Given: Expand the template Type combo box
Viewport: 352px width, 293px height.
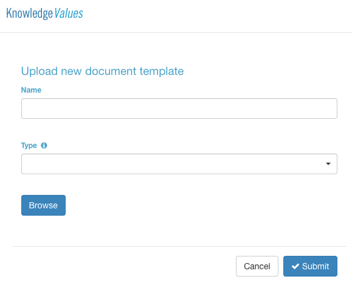Looking at the screenshot, I should [179, 164].
